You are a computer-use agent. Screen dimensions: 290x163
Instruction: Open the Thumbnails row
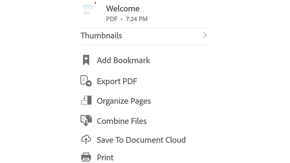(x=145, y=36)
